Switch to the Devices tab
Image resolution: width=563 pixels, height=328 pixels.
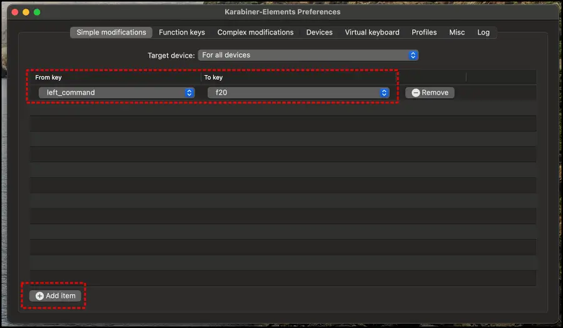[x=319, y=33]
